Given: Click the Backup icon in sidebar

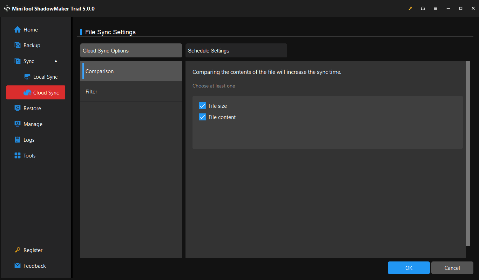Looking at the screenshot, I should pos(18,45).
